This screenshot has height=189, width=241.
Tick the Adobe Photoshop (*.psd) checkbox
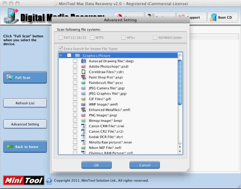click(x=75, y=66)
